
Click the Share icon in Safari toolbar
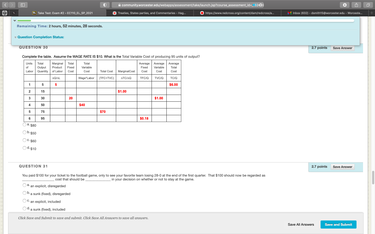point(356,5)
